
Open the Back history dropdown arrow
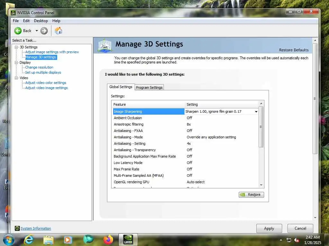(x=37, y=31)
